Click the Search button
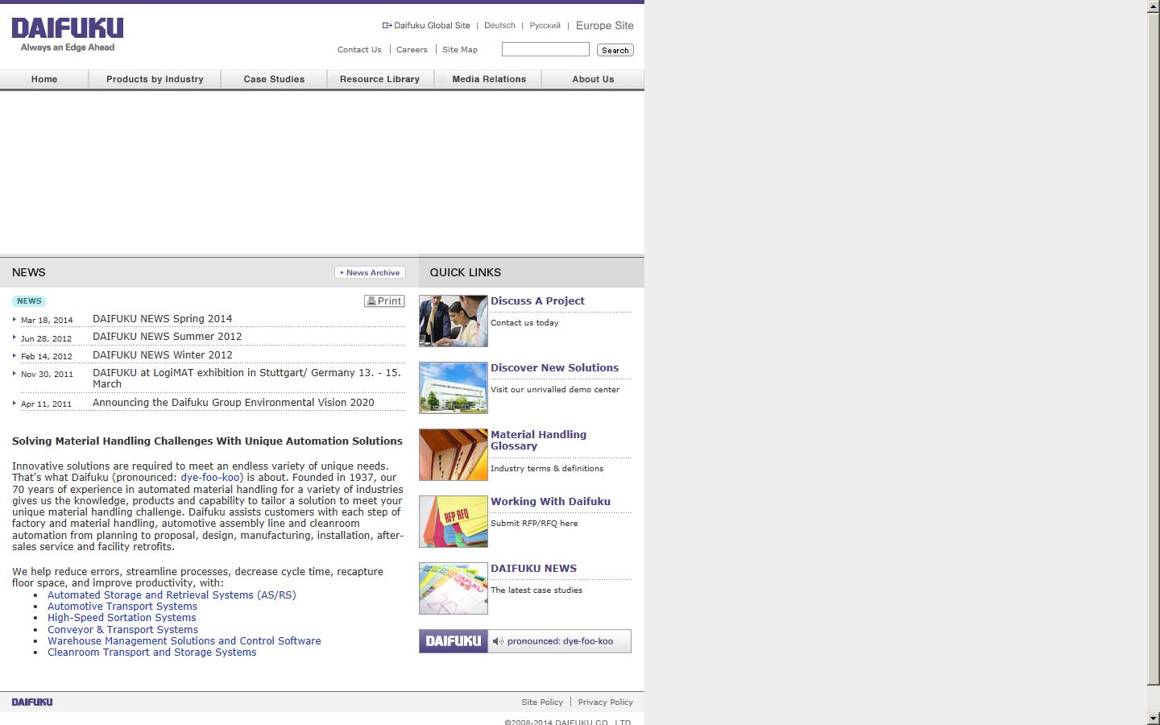This screenshot has height=725, width=1160. tap(615, 49)
